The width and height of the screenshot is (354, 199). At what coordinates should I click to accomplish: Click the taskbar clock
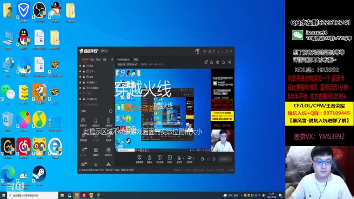pyautogui.click(x=272, y=195)
